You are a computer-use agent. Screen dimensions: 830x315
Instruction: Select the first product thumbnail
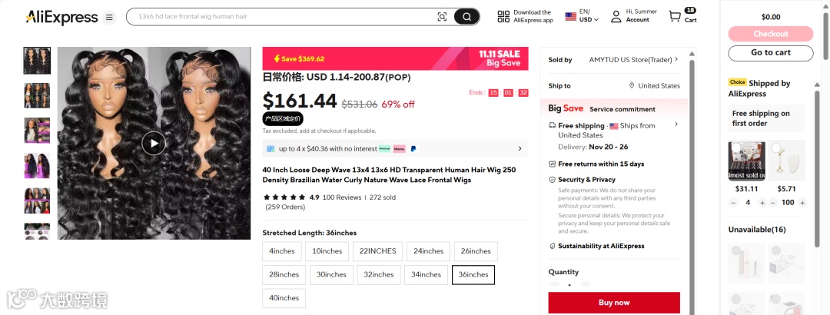coord(37,60)
